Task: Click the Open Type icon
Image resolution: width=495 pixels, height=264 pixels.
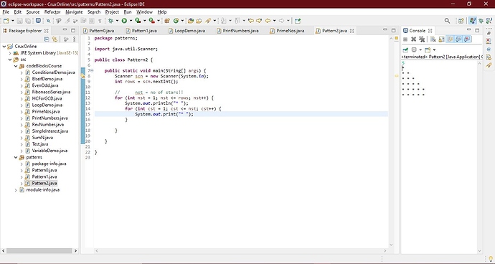Action: tap(191, 21)
